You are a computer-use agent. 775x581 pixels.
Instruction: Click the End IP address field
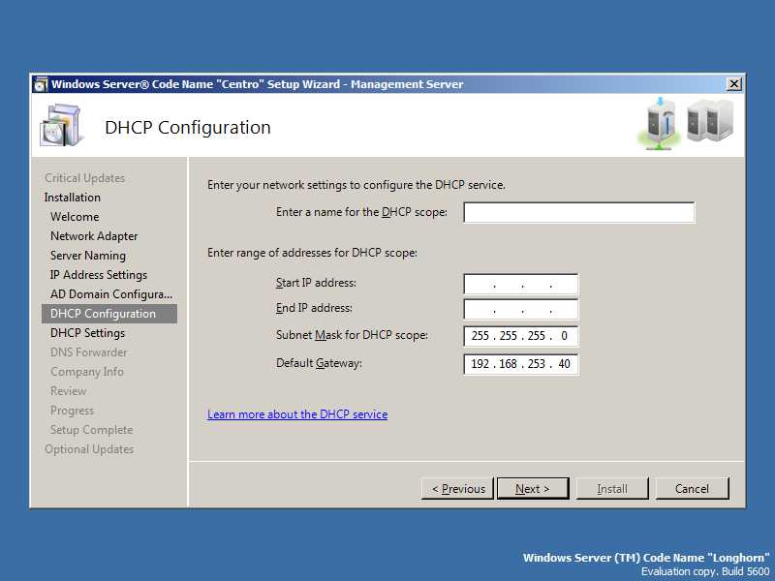pos(521,310)
